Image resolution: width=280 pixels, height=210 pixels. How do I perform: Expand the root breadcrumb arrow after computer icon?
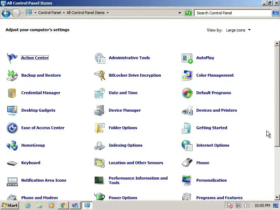point(35,13)
